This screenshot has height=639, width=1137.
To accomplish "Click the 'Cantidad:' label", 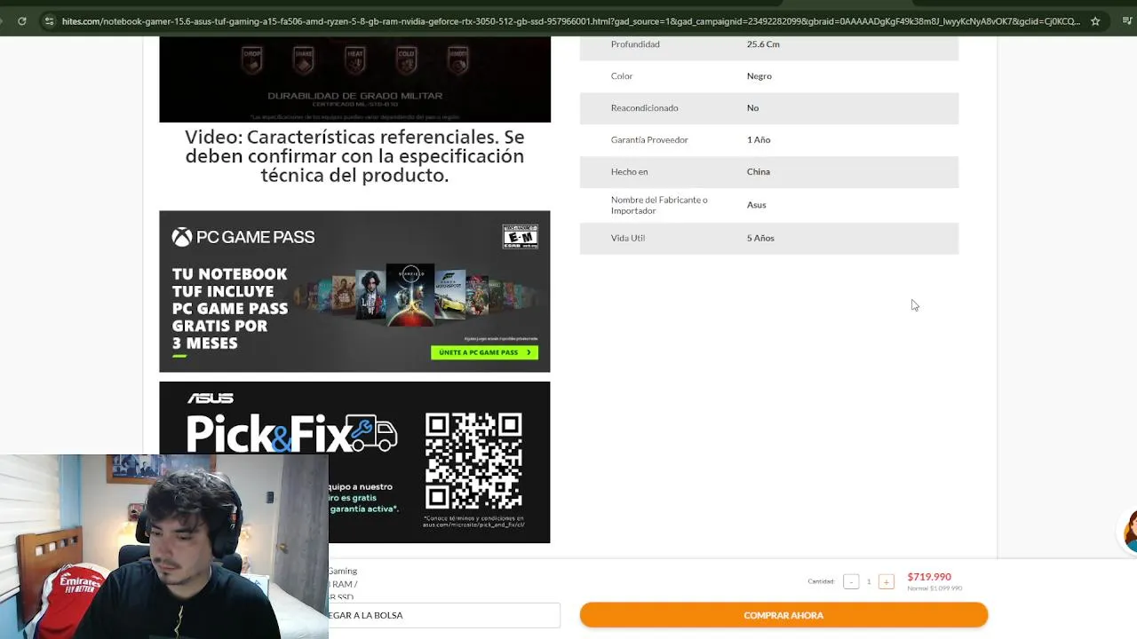I will [x=821, y=581].
